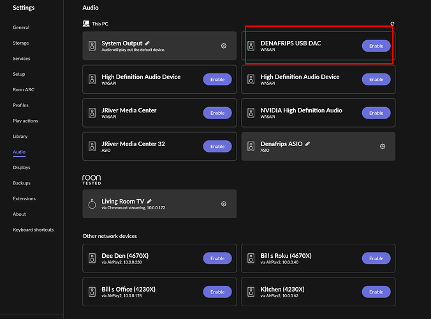Enable NVIDIA High Definition Audio
The height and width of the screenshot is (319, 431).
[x=376, y=113]
